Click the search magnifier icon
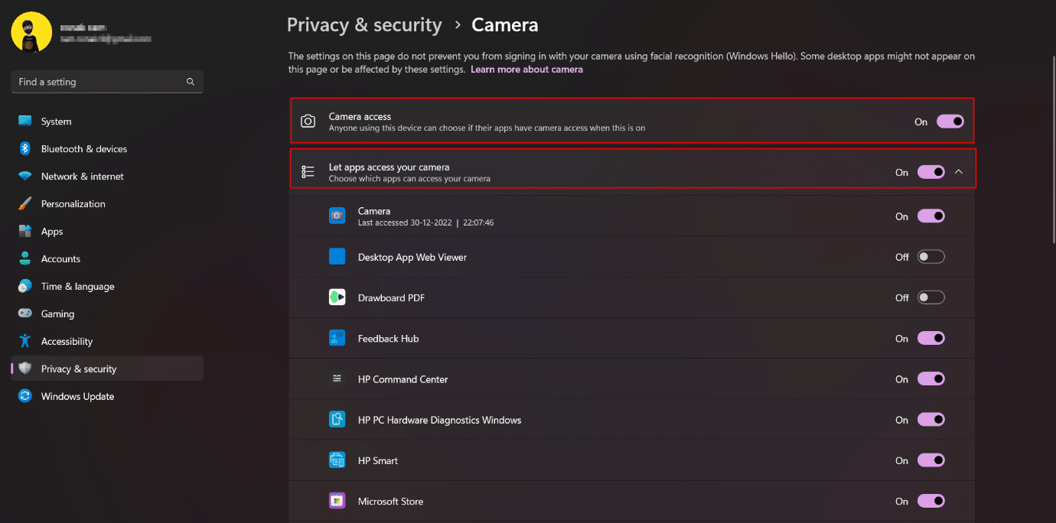Viewport: 1056px width, 523px height. point(191,82)
